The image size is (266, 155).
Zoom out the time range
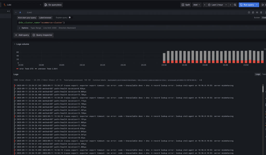pyautogui.click(x=235, y=5)
